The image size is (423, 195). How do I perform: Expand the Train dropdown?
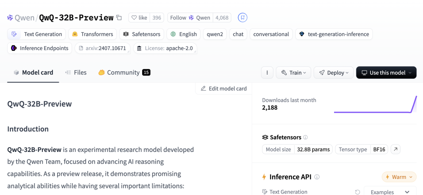pyautogui.click(x=293, y=72)
